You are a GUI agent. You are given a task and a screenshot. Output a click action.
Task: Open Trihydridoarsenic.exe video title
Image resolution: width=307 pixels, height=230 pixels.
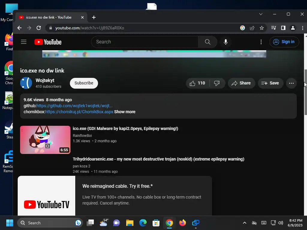click(158, 159)
